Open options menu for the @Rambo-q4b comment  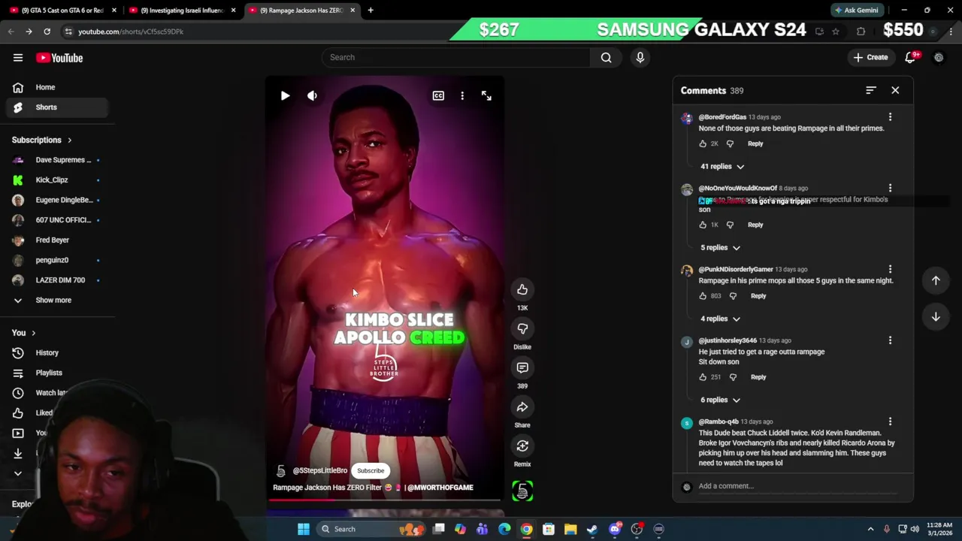coord(890,422)
